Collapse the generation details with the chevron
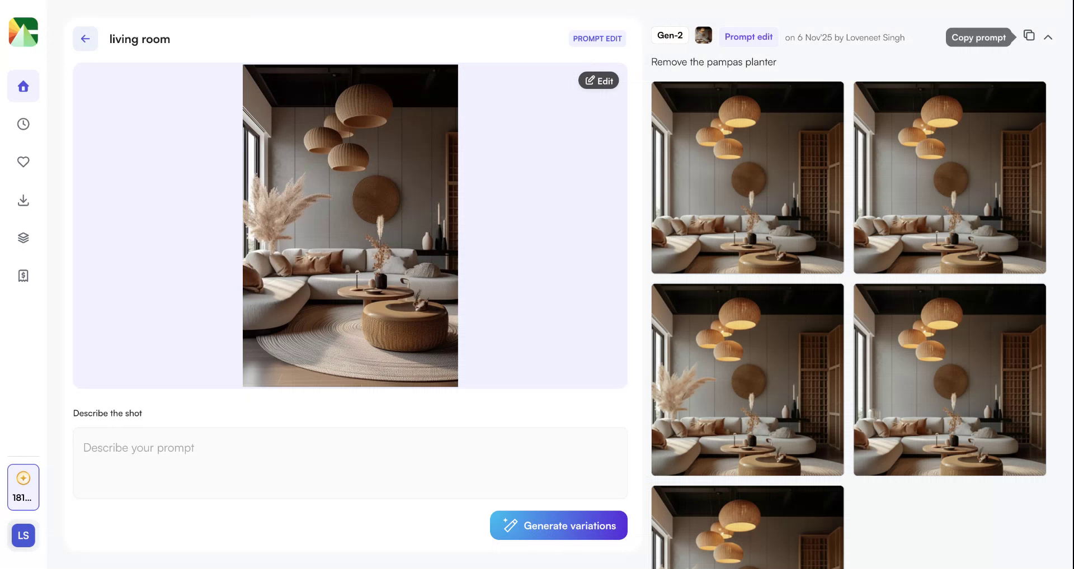 pos(1048,37)
